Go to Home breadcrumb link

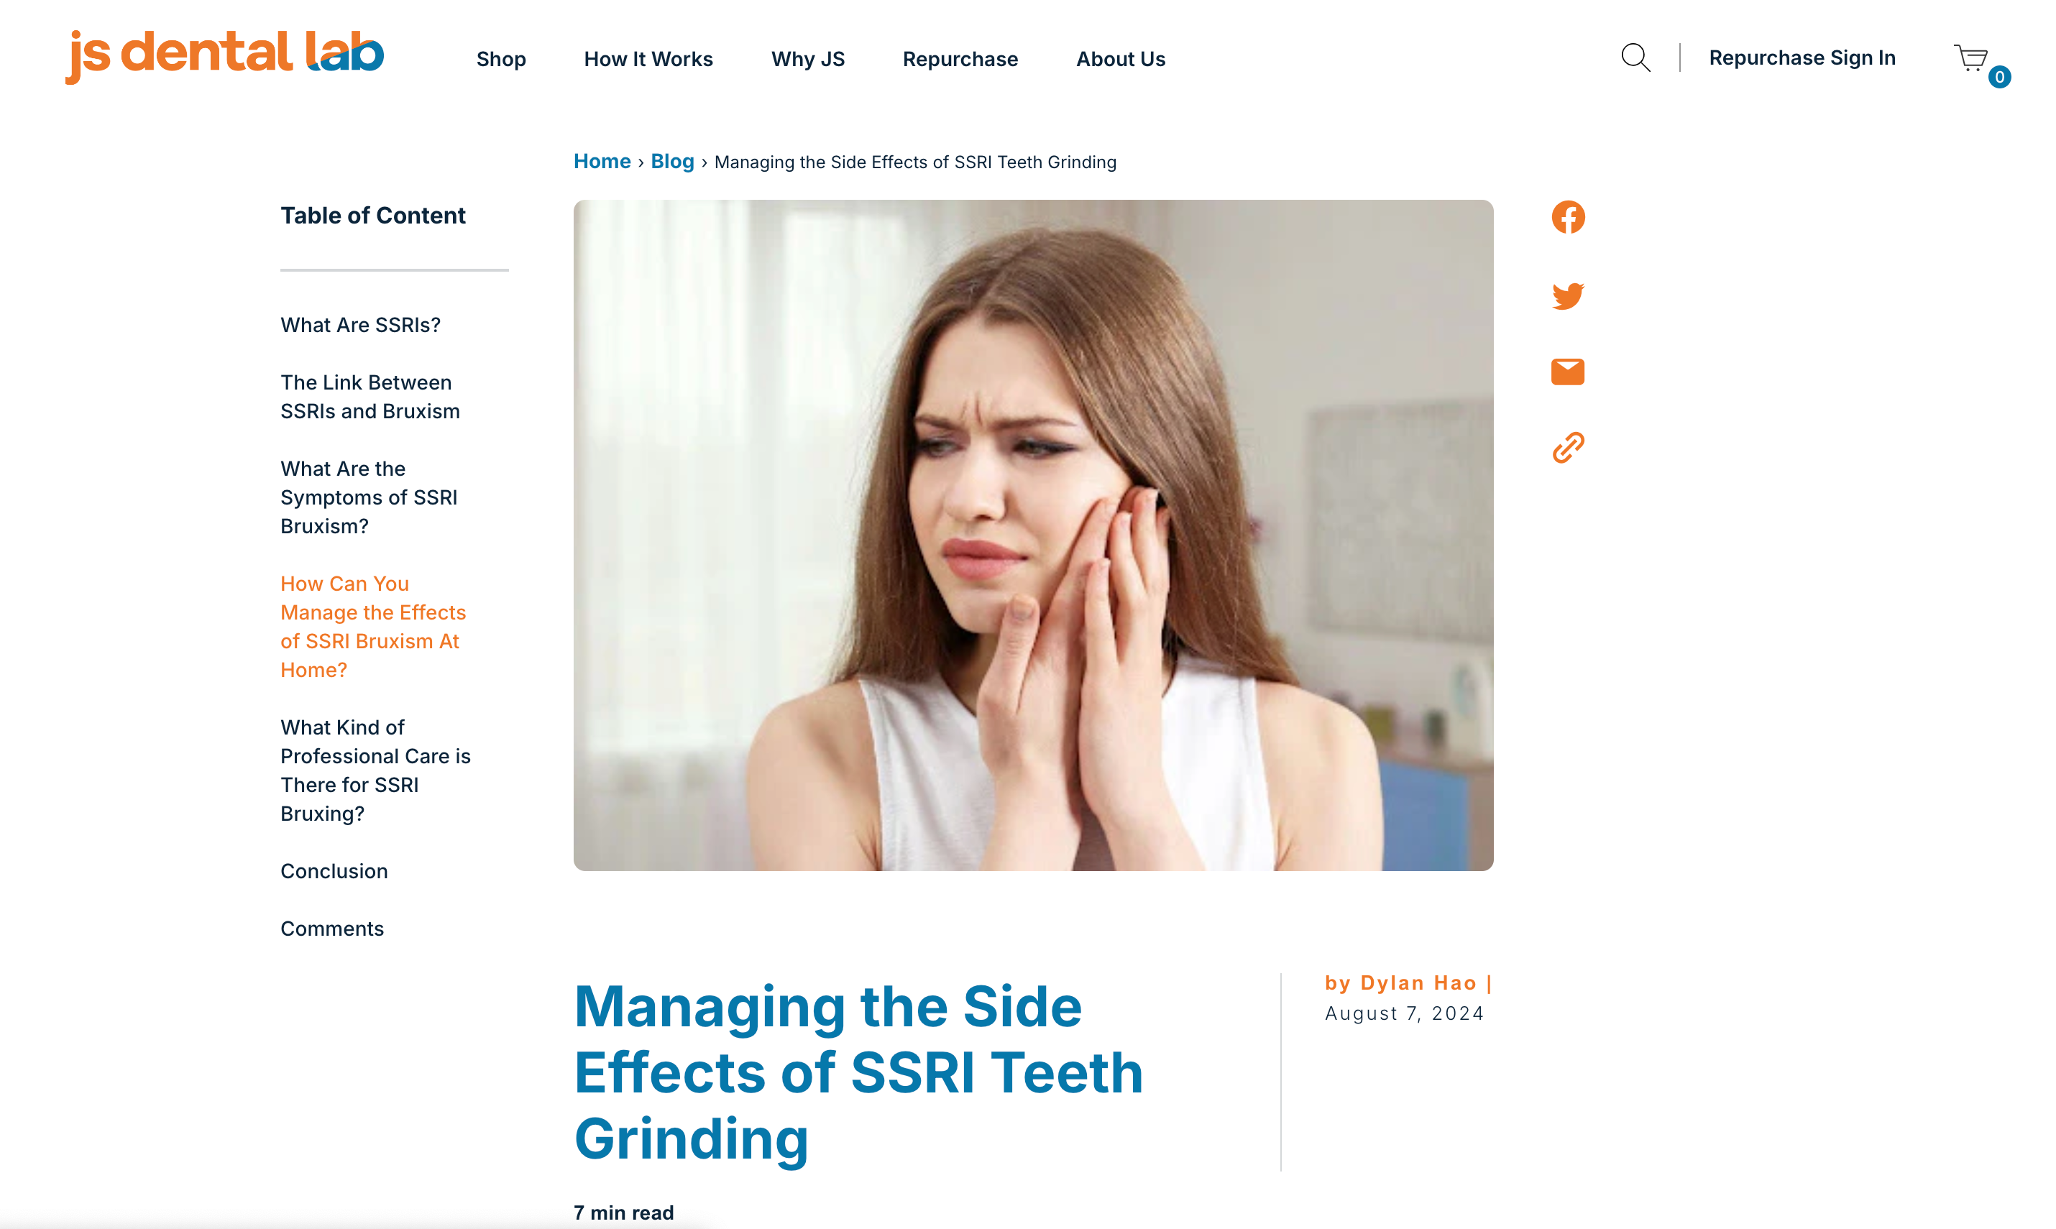pos(602,162)
